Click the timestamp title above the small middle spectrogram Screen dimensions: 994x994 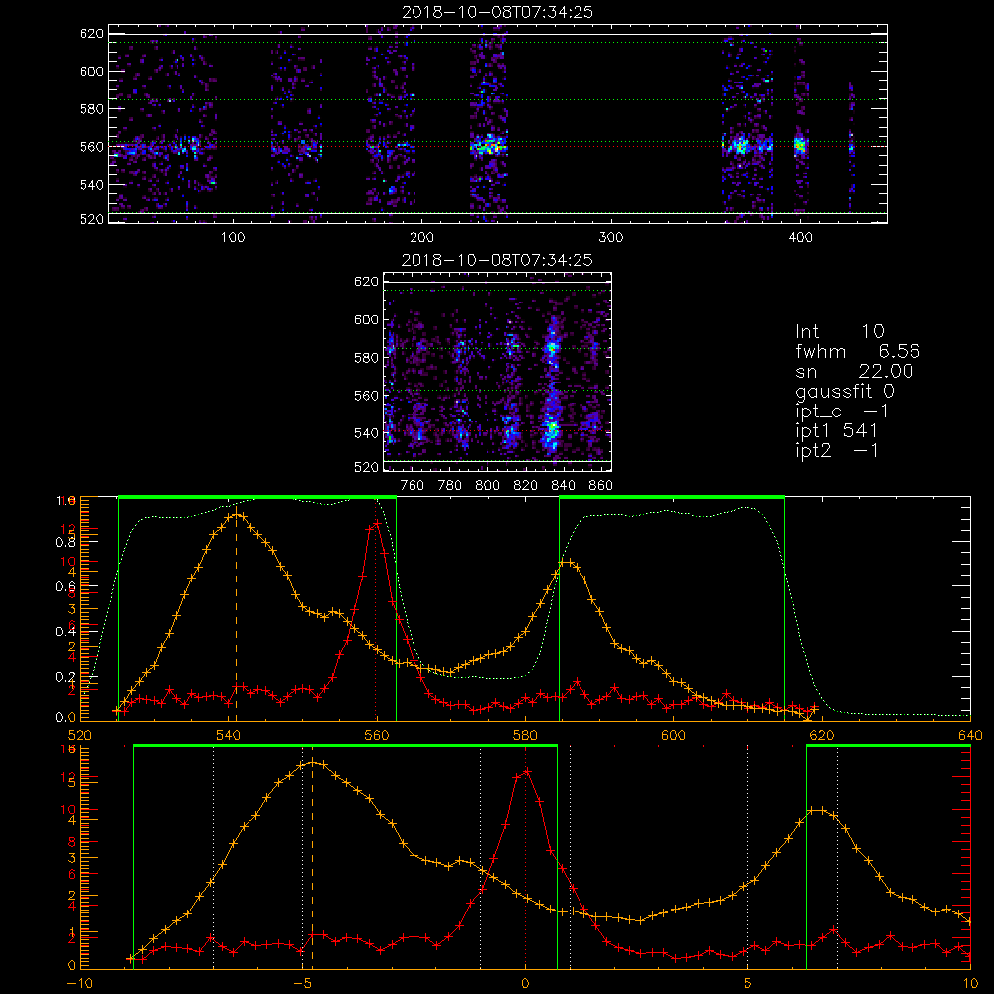(x=497, y=260)
